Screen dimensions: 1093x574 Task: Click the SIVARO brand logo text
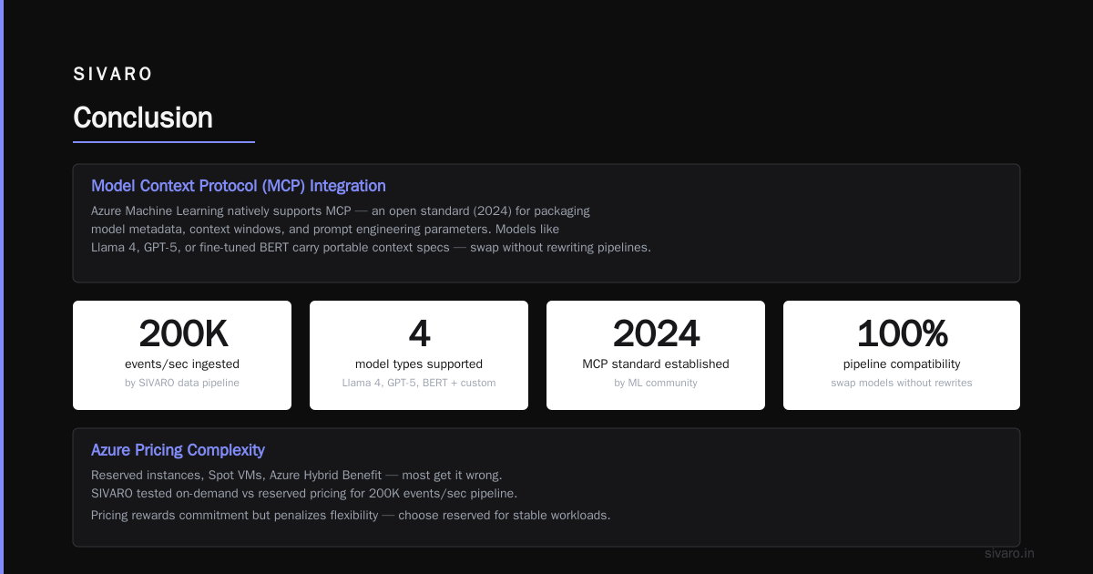(113, 75)
